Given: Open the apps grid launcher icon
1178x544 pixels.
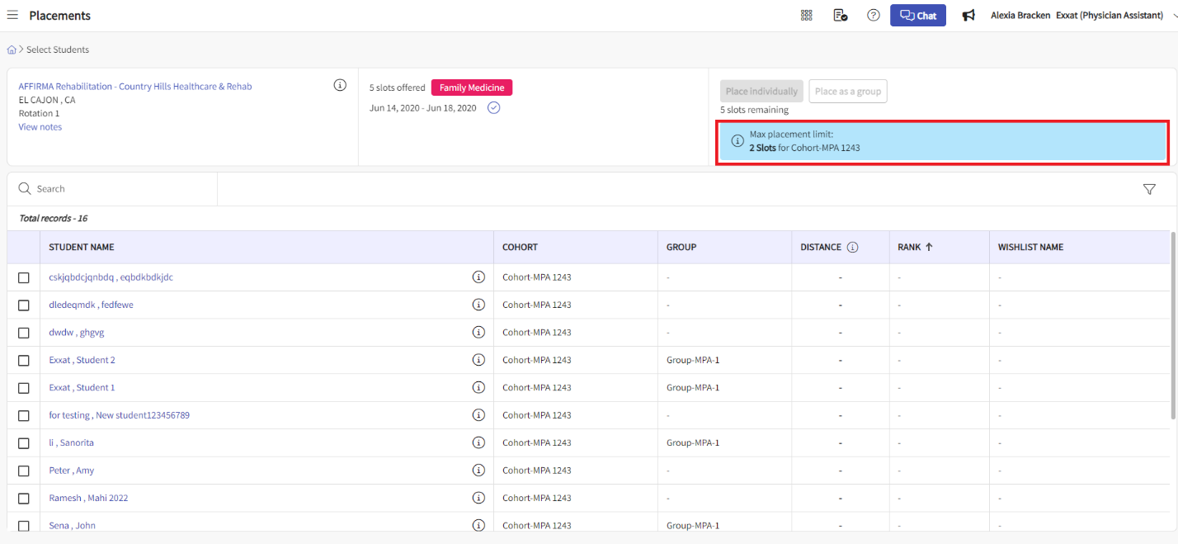Looking at the screenshot, I should tap(807, 16).
